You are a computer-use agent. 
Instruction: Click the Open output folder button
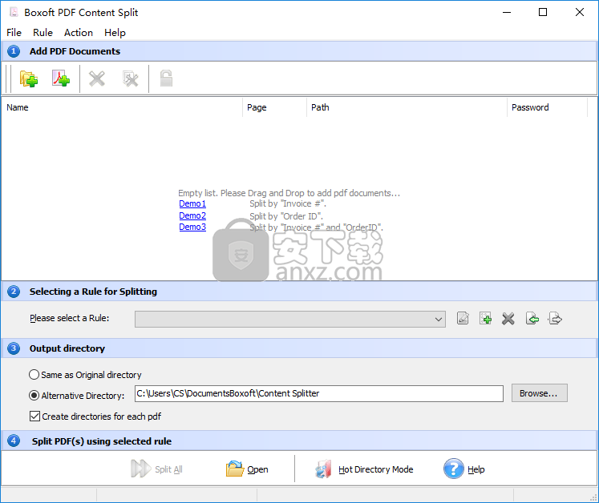[247, 469]
